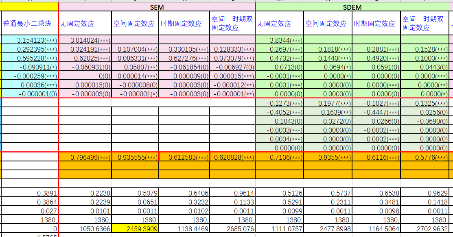Select the cell 0.627276(***)
This screenshot has width=453, height=237.
coord(184,58)
